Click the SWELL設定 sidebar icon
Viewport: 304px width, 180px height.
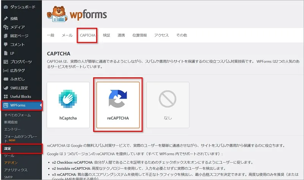click(x=5, y=88)
